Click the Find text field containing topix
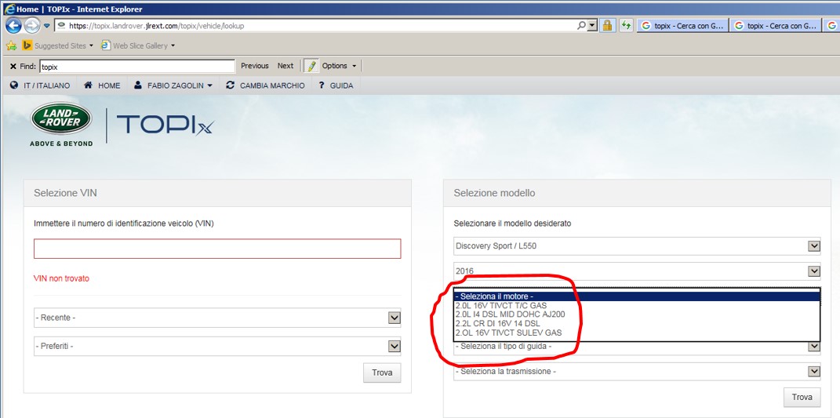Viewport: 840px width, 418px height. pyautogui.click(x=137, y=67)
